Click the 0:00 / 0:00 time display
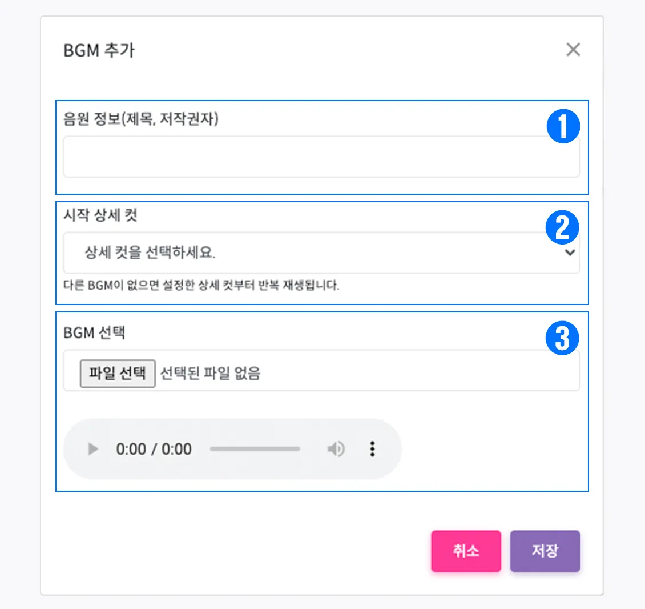Screen dimensions: 645x609 tap(154, 449)
